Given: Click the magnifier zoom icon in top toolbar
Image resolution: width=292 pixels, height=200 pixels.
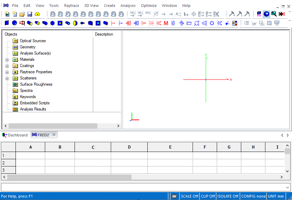Looking at the screenshot, I should (x=274, y=14).
